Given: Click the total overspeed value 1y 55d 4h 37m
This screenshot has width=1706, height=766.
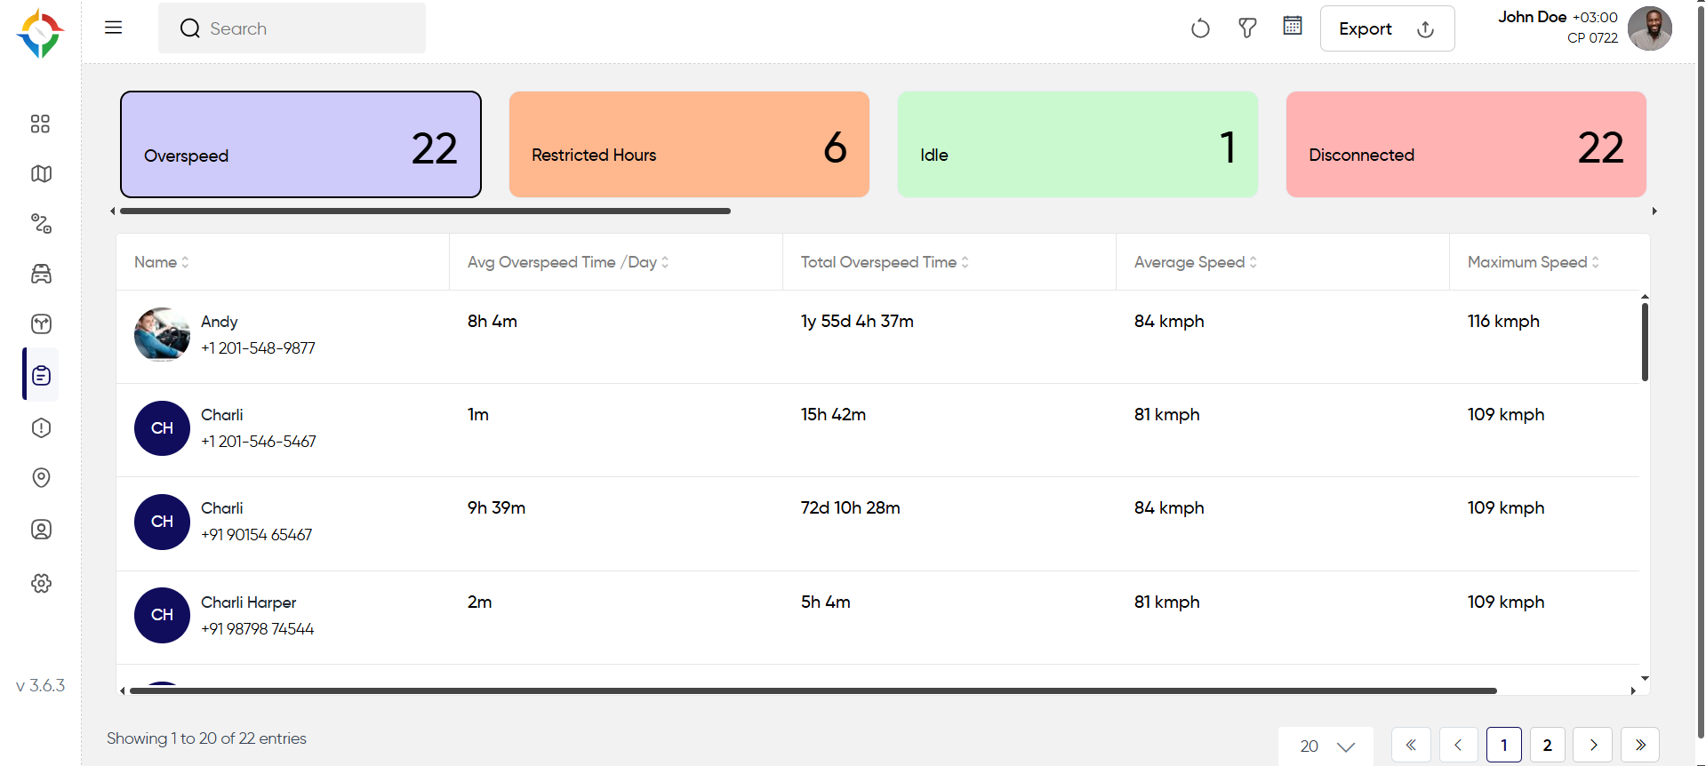Looking at the screenshot, I should tap(857, 321).
